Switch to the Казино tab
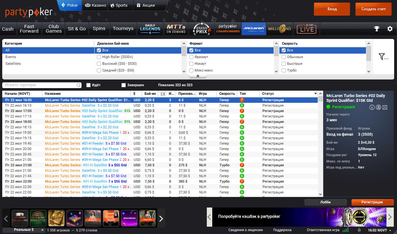The width and height of the screenshot is (397, 234). tap(95, 5)
